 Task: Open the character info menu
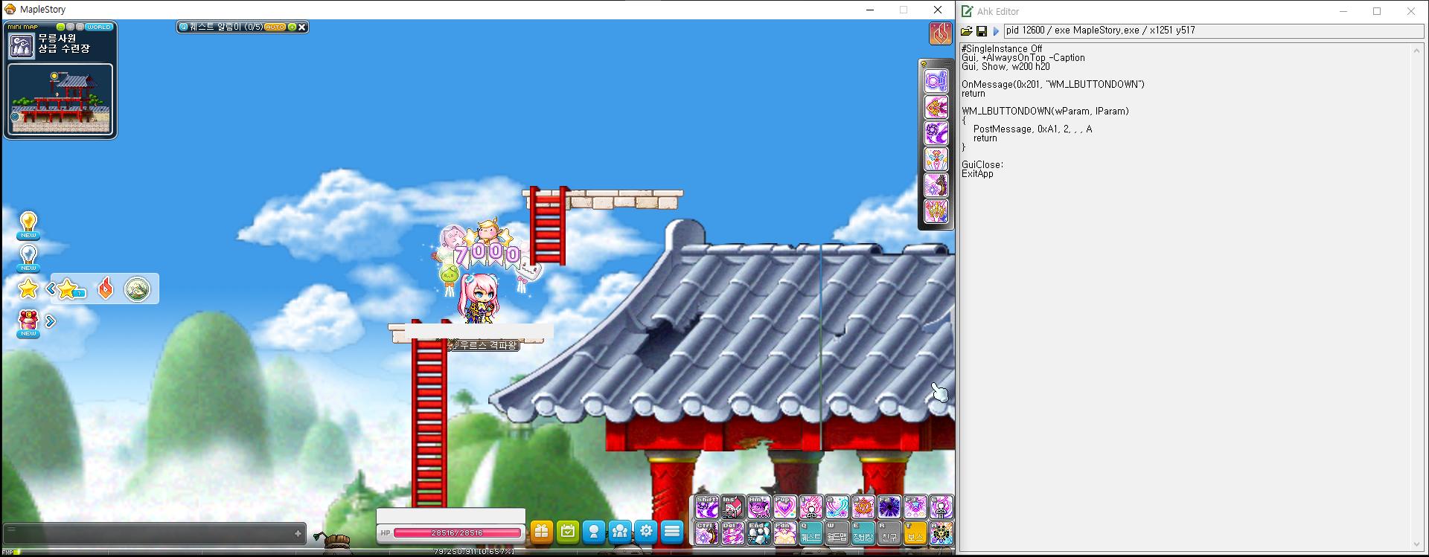[594, 532]
